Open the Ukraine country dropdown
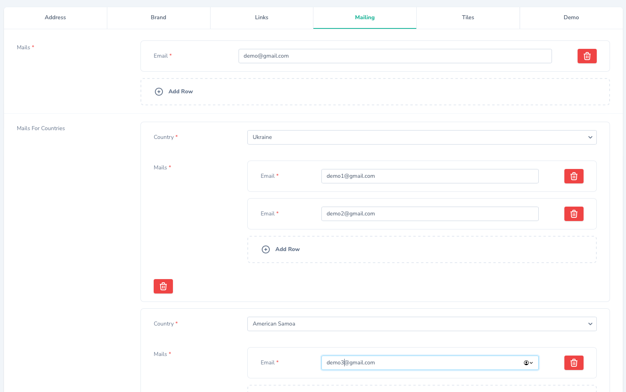The width and height of the screenshot is (626, 392). point(422,137)
